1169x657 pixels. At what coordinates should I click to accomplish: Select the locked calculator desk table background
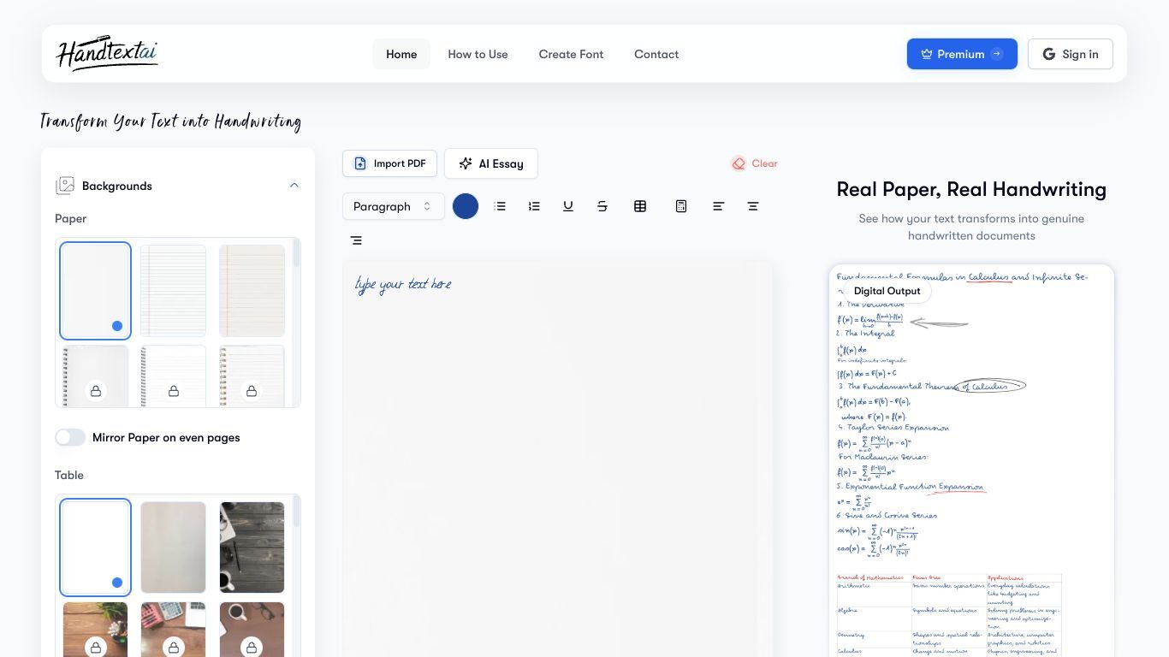click(x=173, y=630)
